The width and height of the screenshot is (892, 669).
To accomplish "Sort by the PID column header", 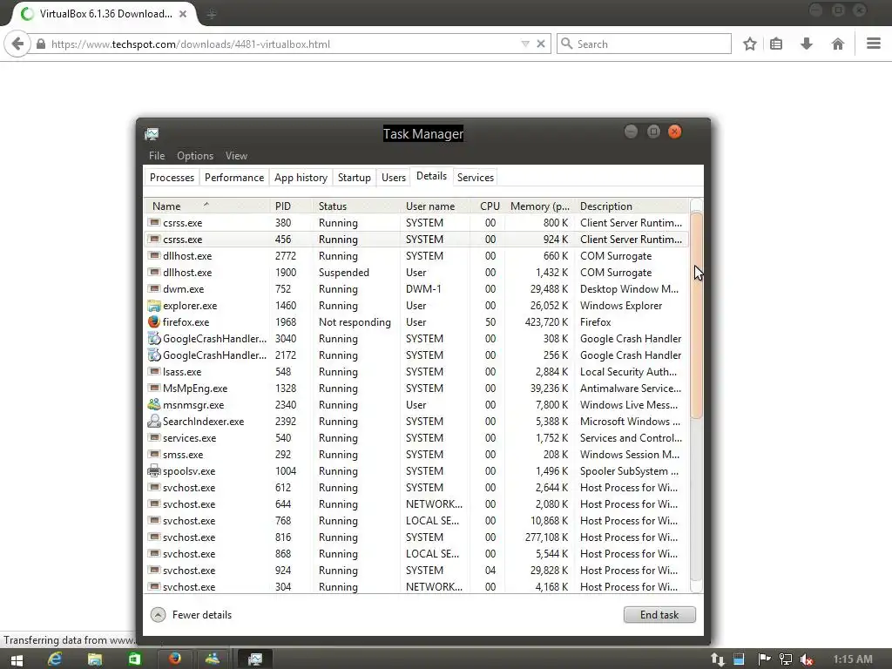I will 291,206.
